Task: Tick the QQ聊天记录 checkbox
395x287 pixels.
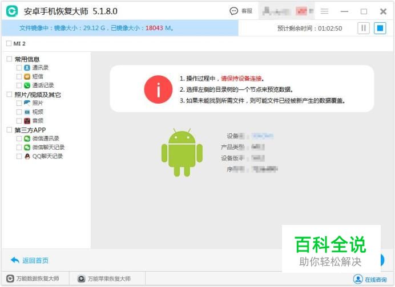Action: [19, 157]
